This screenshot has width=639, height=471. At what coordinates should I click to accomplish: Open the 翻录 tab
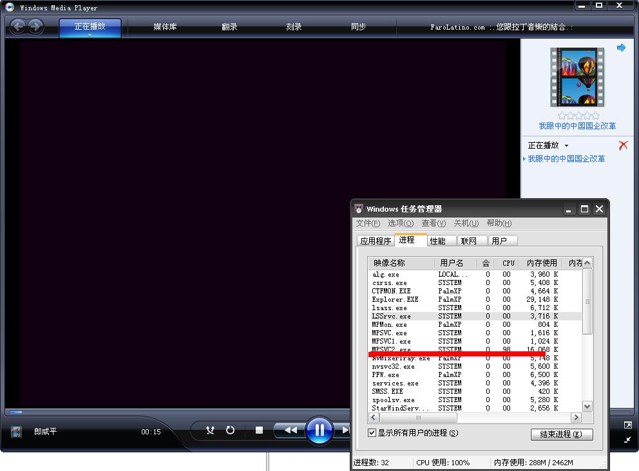pos(229,27)
